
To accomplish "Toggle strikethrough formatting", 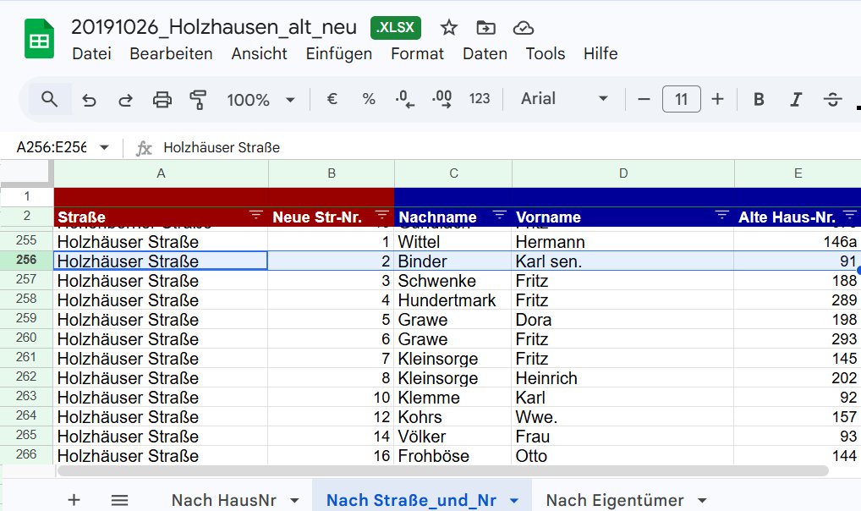I will tap(832, 99).
